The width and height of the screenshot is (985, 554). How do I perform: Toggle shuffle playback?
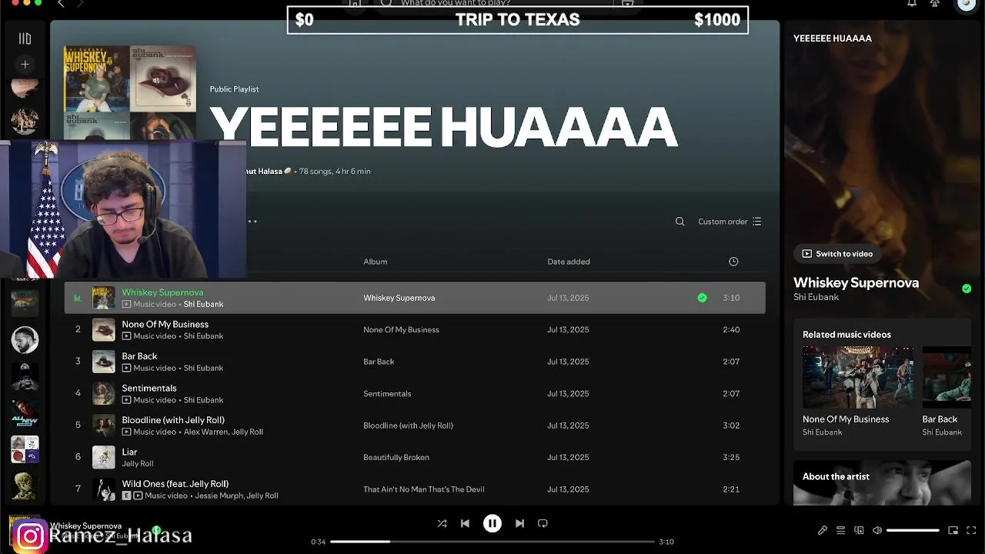click(442, 523)
